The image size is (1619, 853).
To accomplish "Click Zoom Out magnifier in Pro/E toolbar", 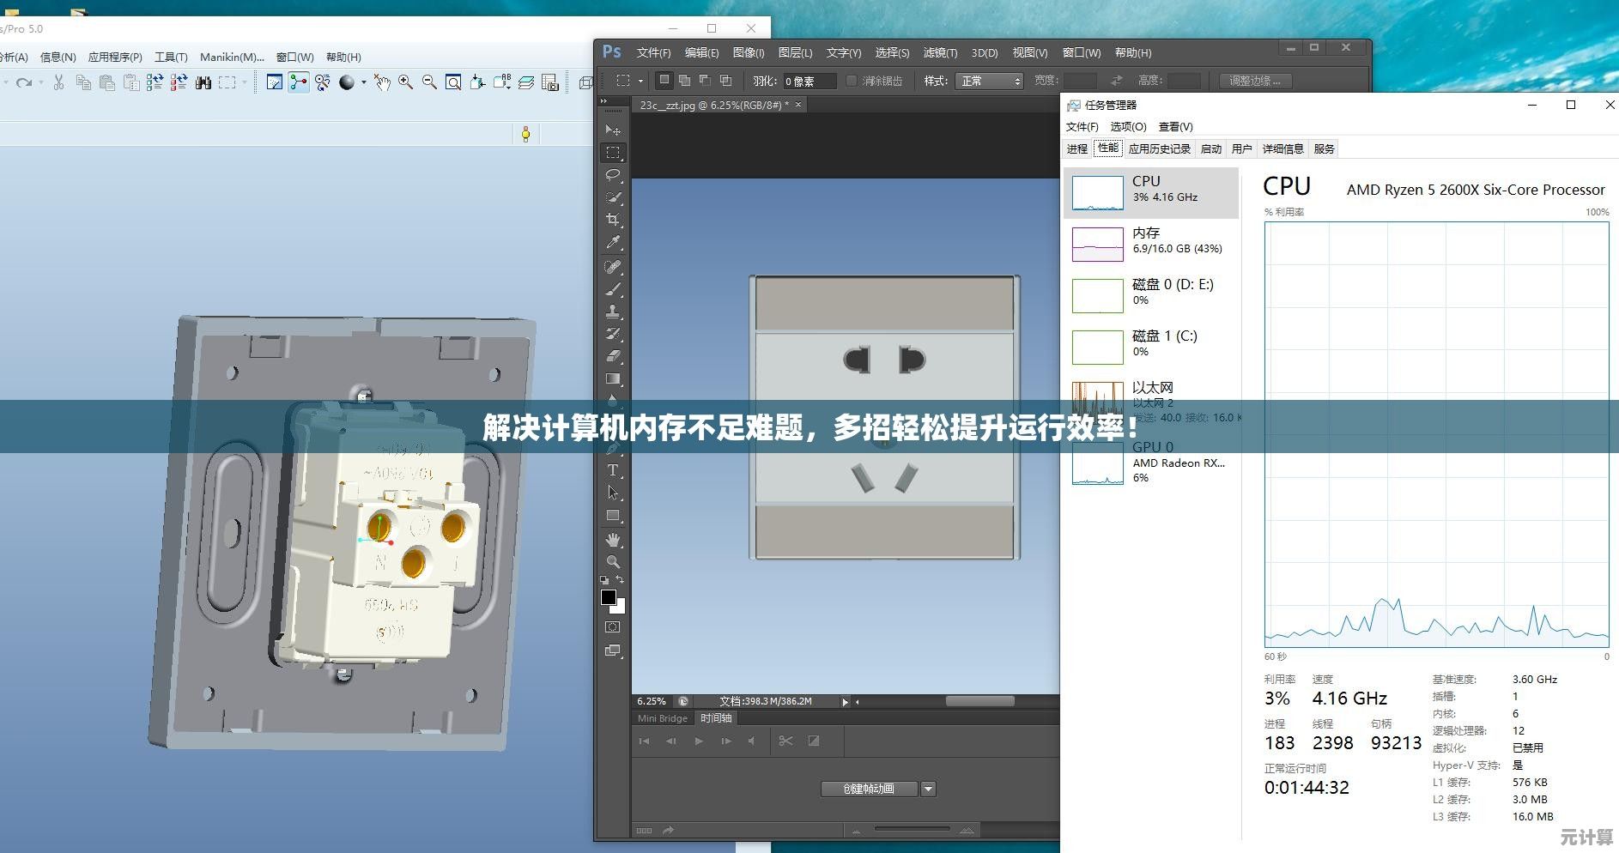I will pyautogui.click(x=429, y=82).
